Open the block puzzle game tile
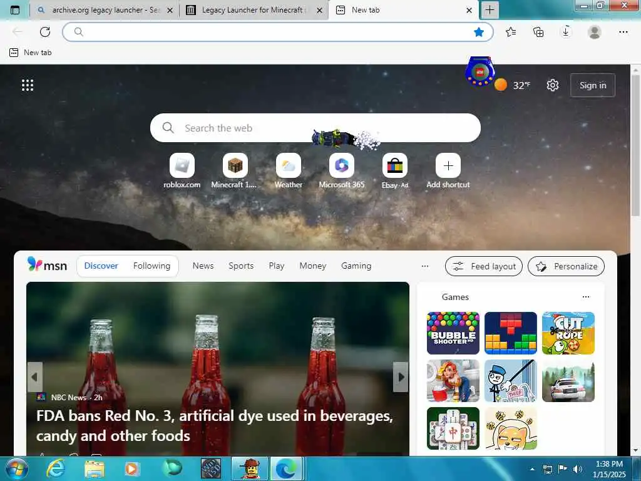 511,333
